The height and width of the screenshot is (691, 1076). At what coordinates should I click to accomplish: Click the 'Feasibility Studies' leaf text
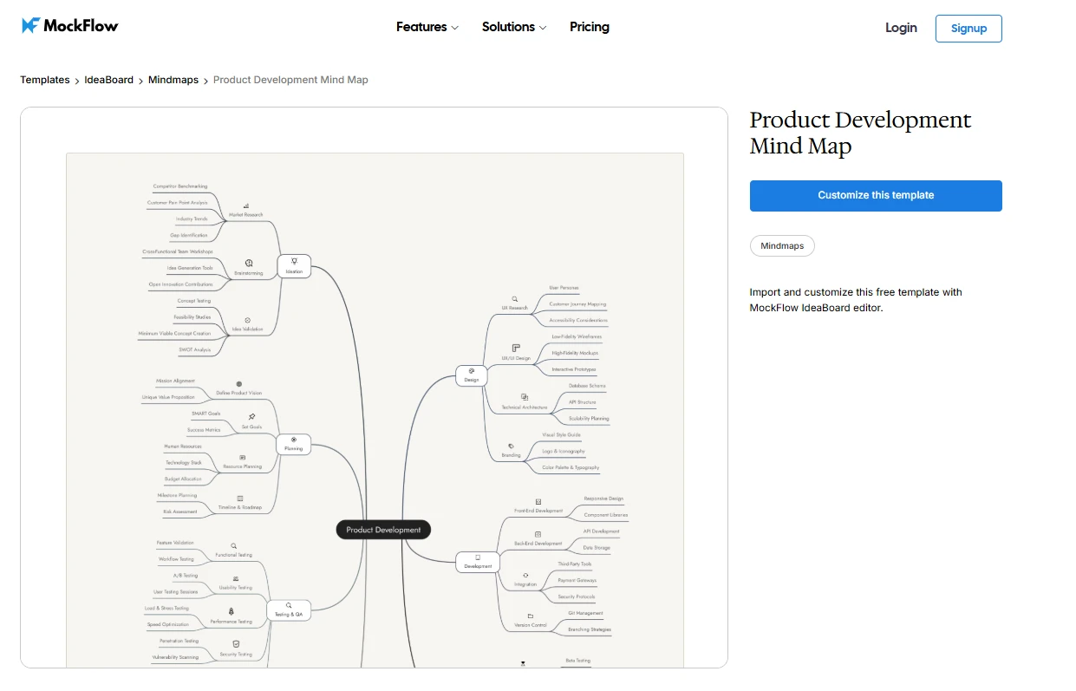192,317
